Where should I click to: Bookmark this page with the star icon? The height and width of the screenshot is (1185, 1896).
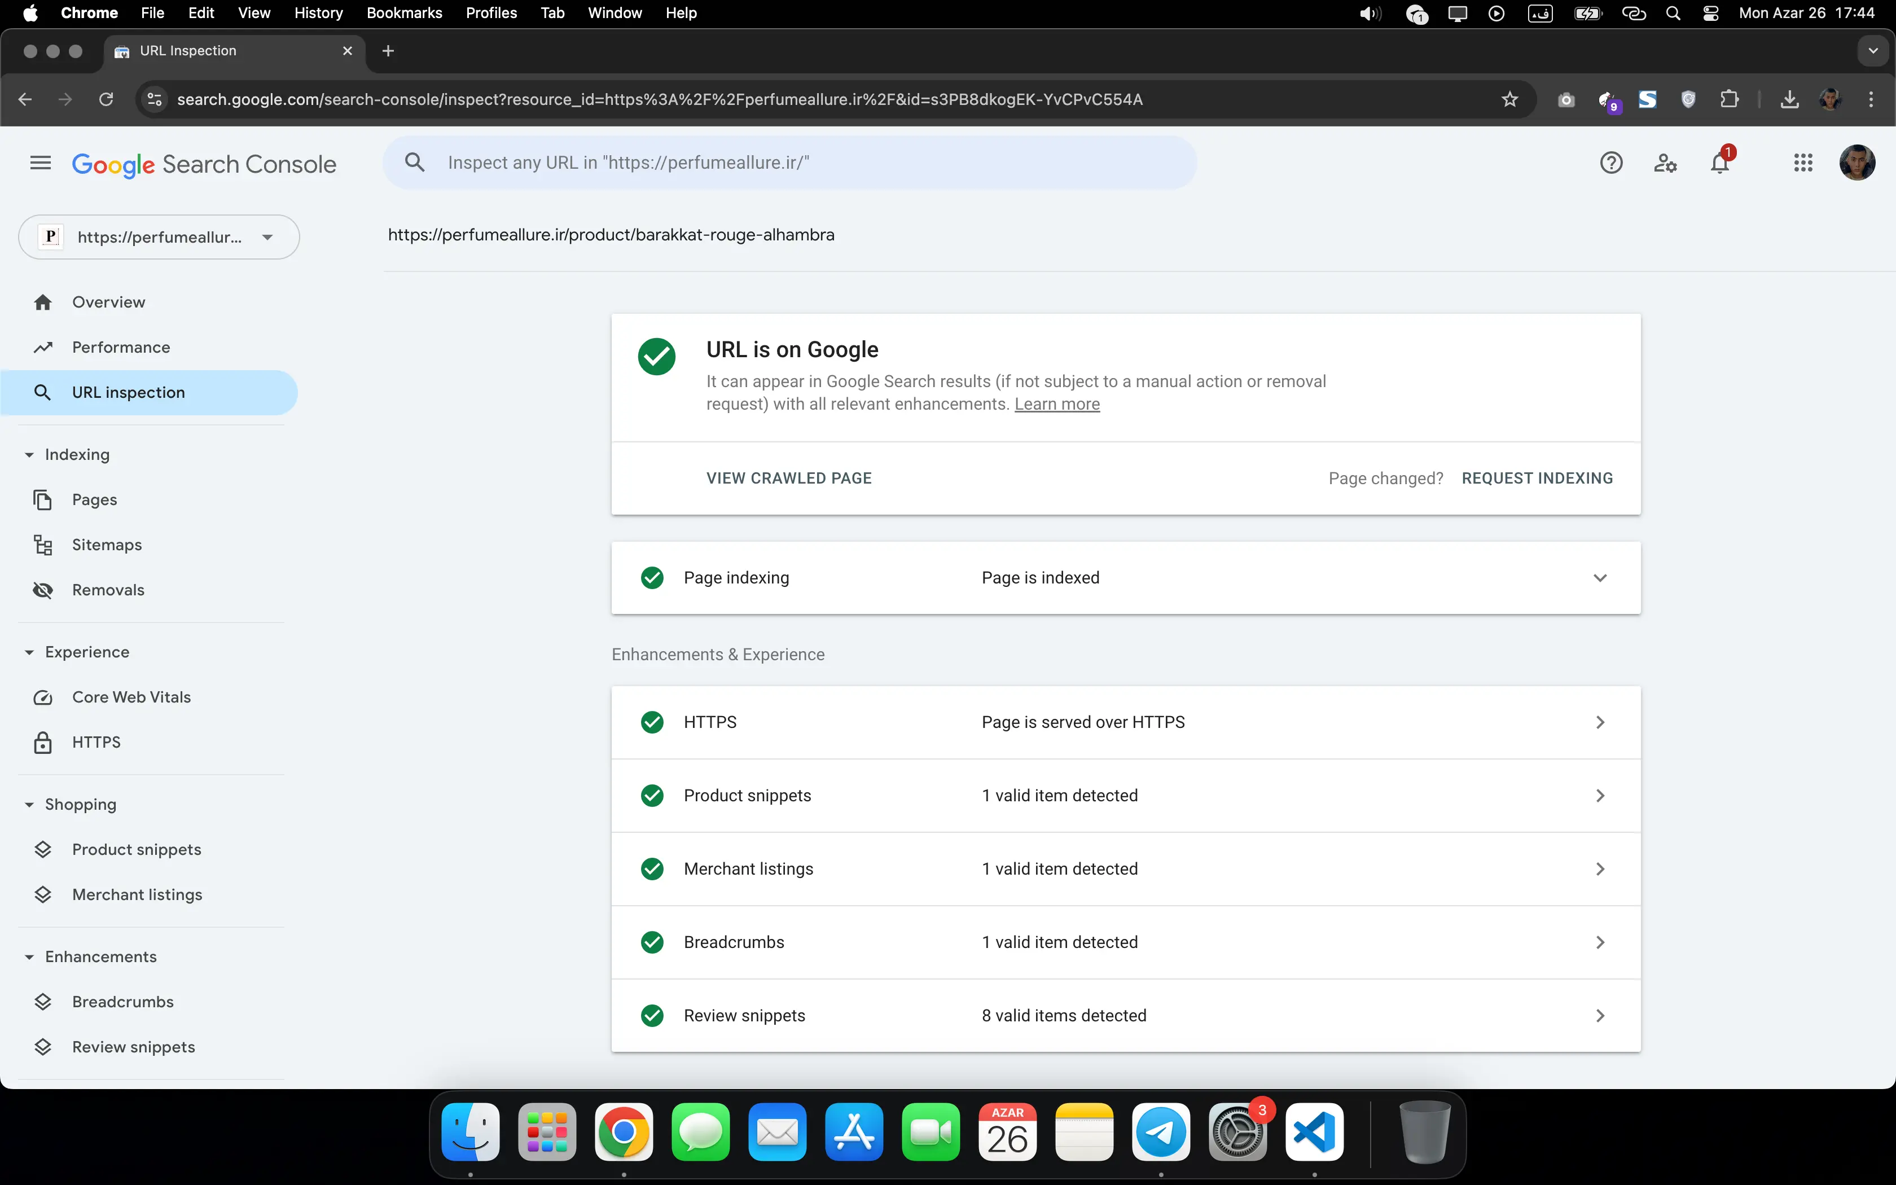(x=1510, y=99)
